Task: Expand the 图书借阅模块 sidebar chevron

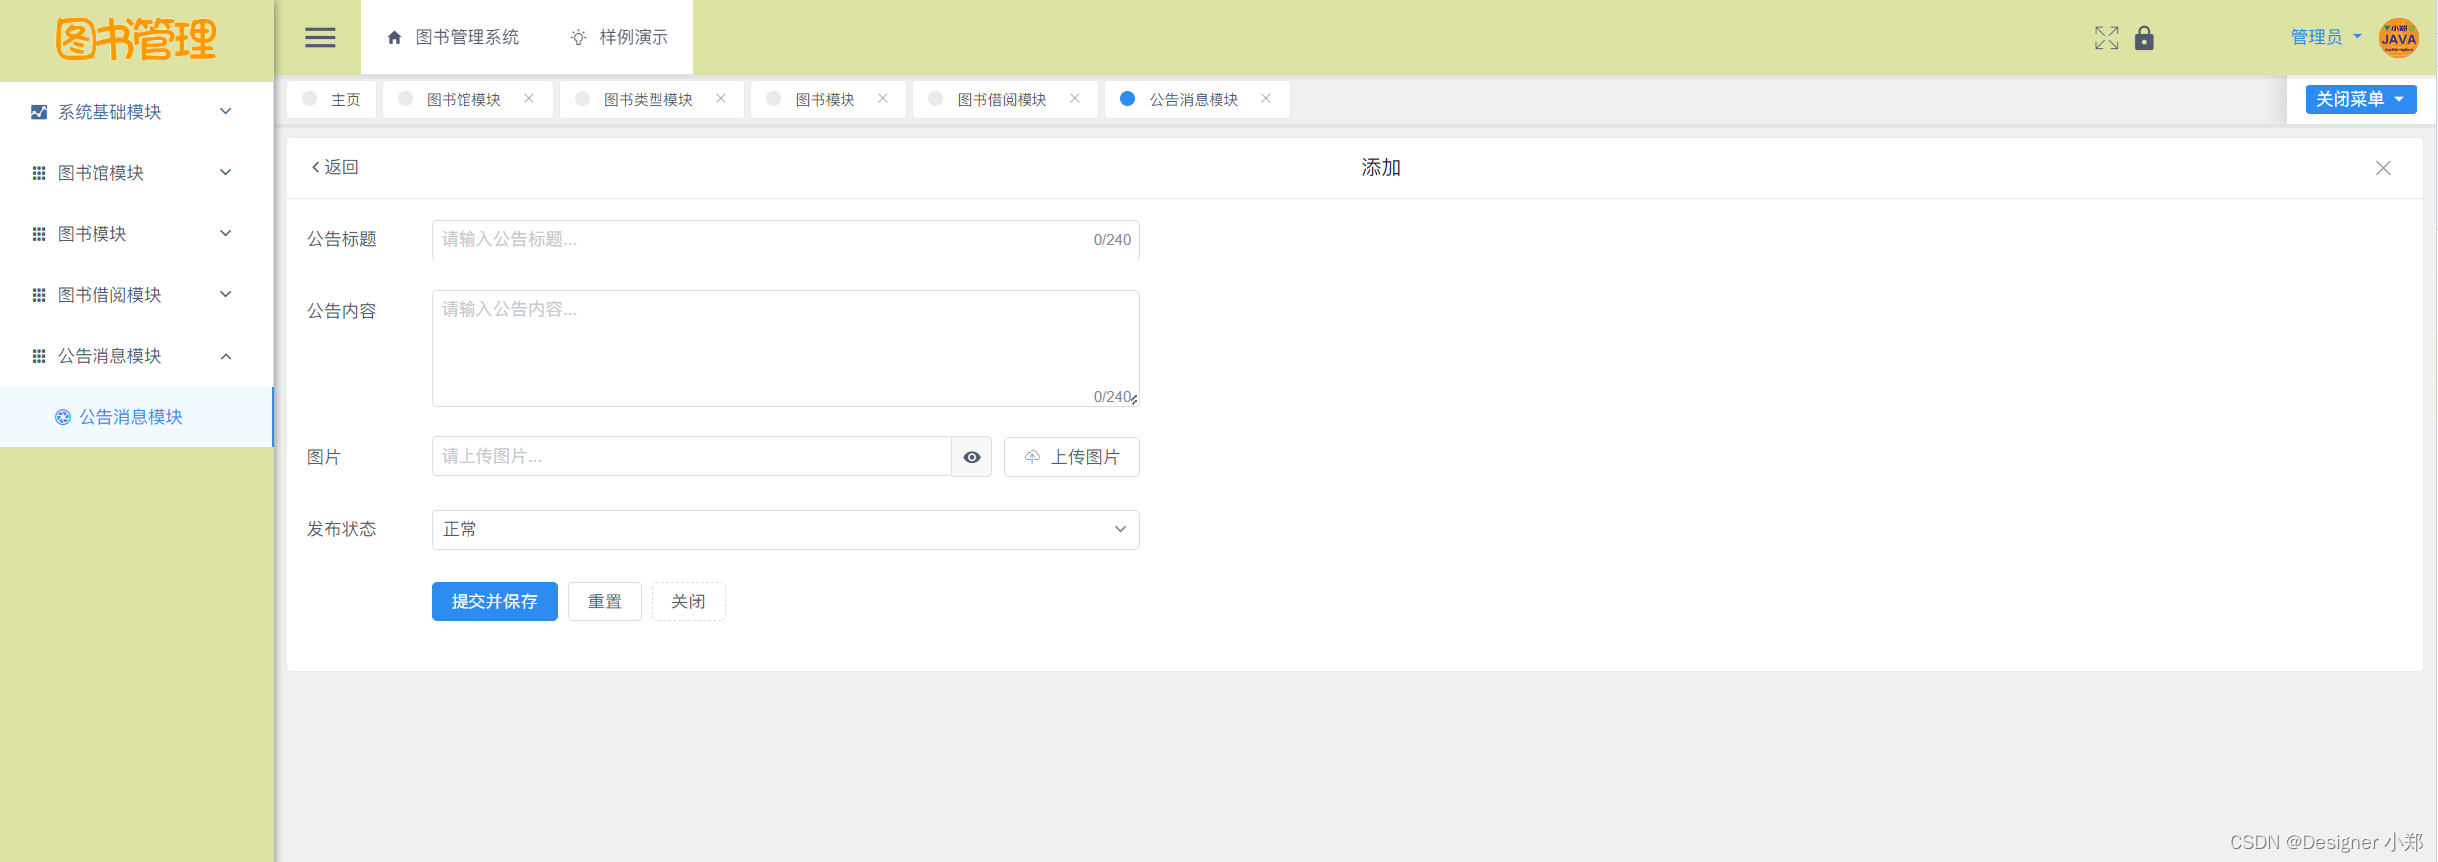Action: click(x=226, y=294)
